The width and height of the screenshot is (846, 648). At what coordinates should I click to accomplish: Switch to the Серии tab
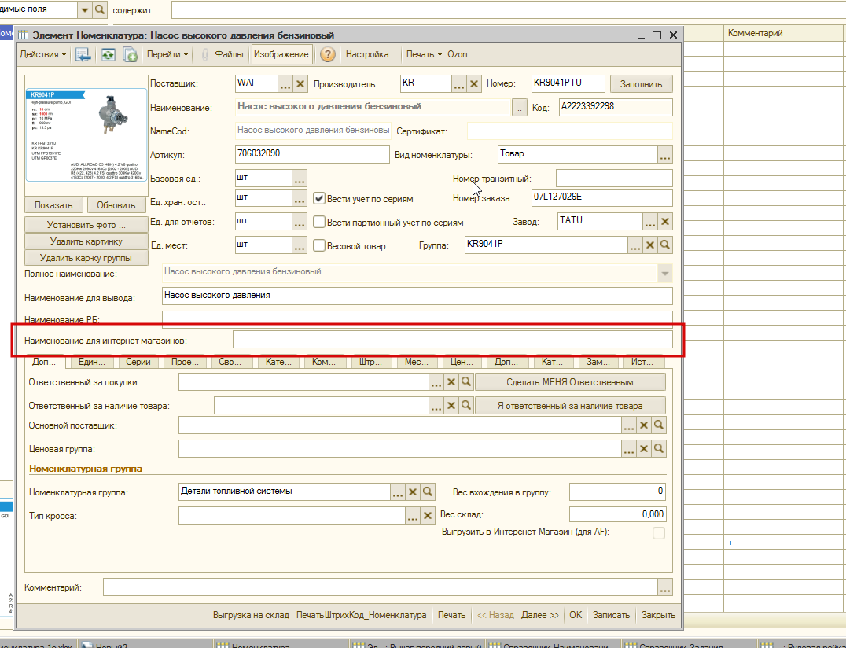tap(138, 362)
